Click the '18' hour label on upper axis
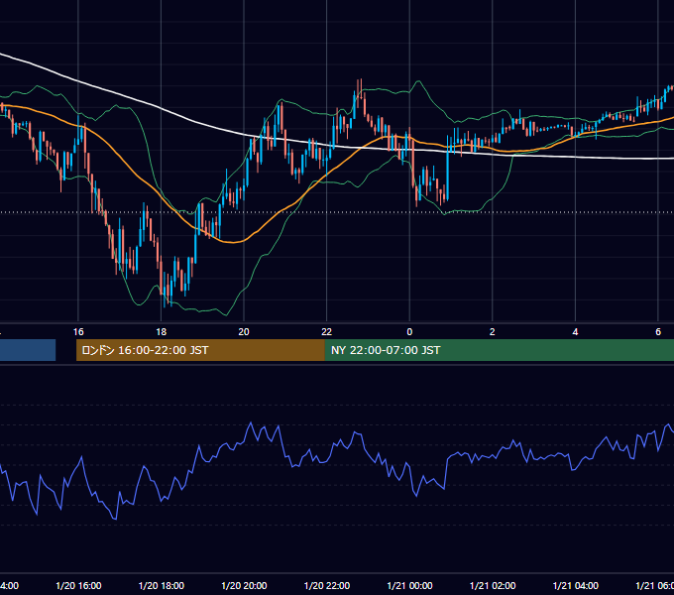The image size is (674, 595). [162, 331]
